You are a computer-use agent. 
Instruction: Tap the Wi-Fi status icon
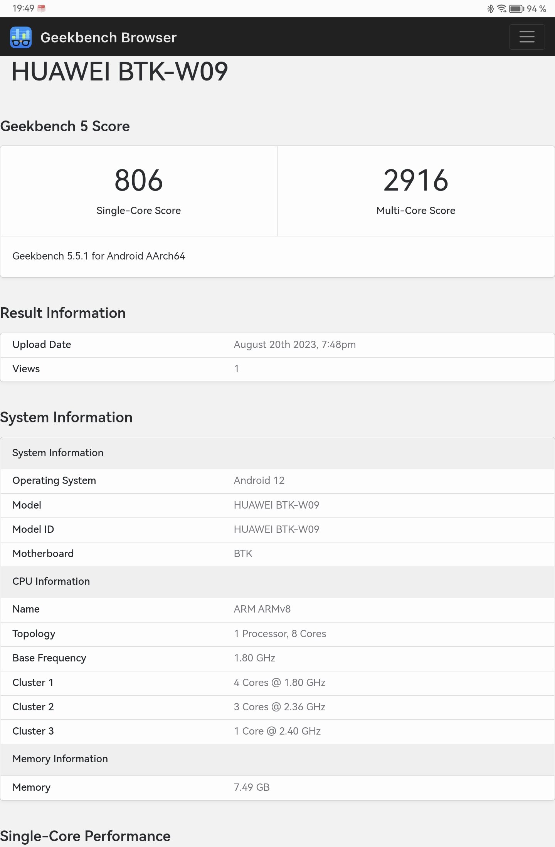click(501, 8)
